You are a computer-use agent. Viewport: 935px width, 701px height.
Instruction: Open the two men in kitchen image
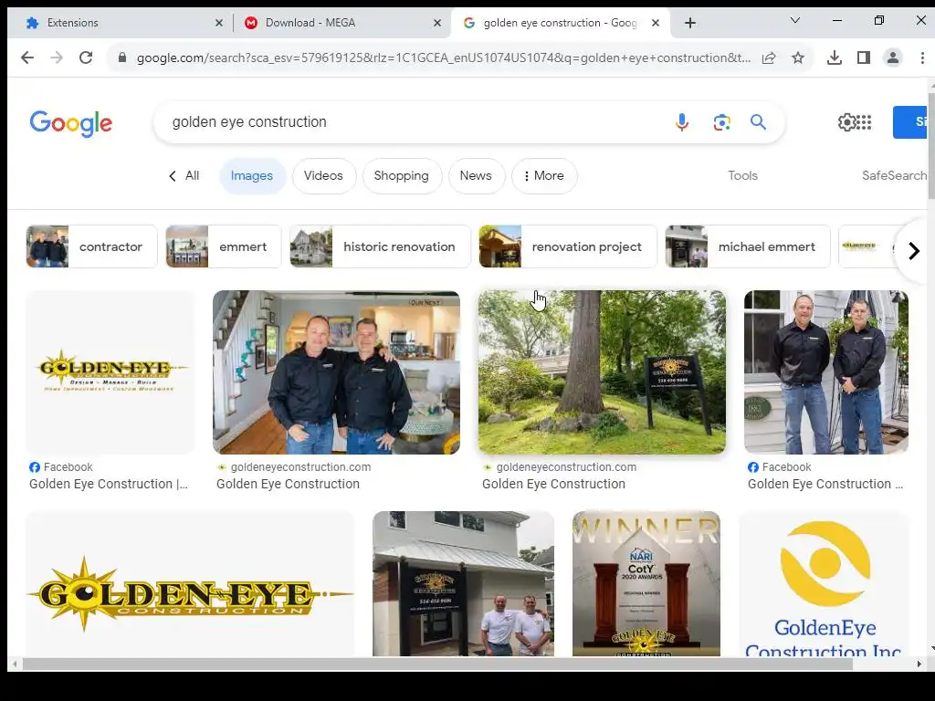336,372
